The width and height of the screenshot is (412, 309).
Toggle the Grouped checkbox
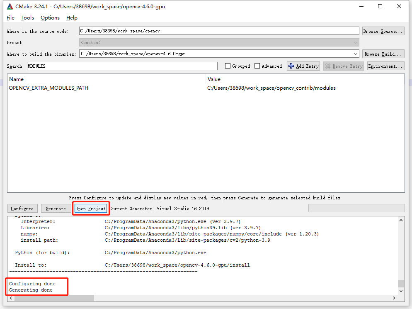pos(228,66)
